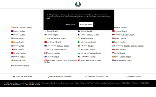Screen dimensions: 156x97
Task: Choose Spain in Español
Action: [x=122, y=57]
